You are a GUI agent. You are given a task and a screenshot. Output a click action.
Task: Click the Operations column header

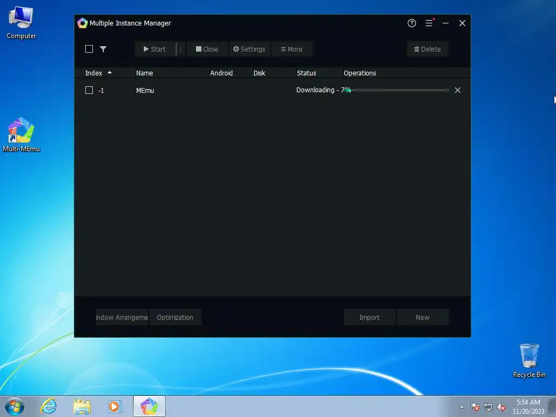(x=359, y=73)
